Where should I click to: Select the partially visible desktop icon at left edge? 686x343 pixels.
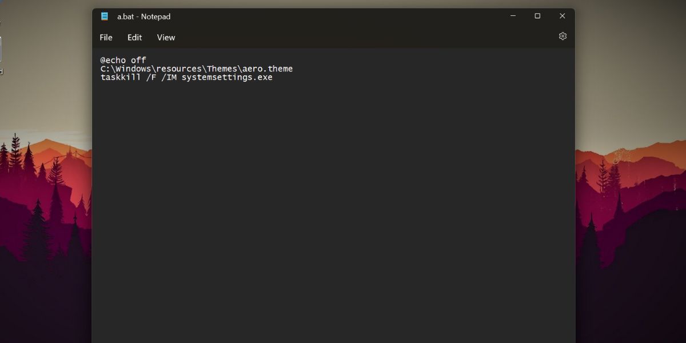pos(1,51)
